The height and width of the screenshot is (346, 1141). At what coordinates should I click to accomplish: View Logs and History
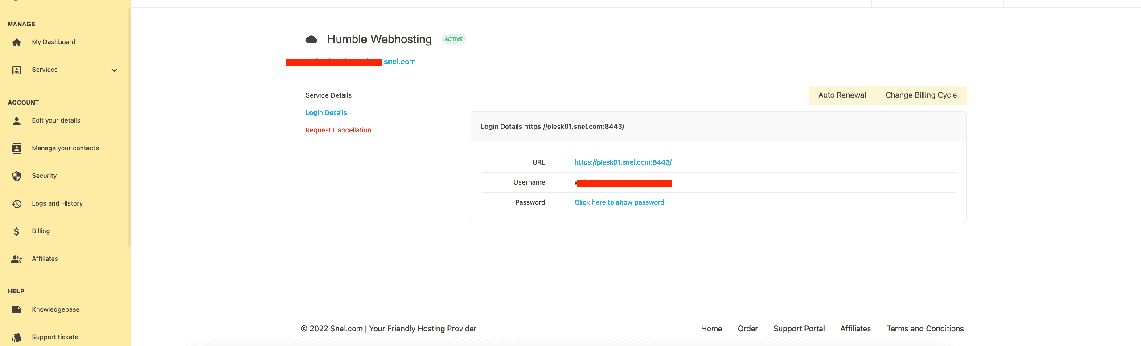[57, 203]
